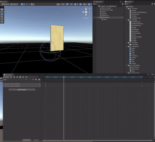The image size is (155, 142).
Task: Go to last keyframe of clip
Action: pyautogui.click(x=26, y=77)
